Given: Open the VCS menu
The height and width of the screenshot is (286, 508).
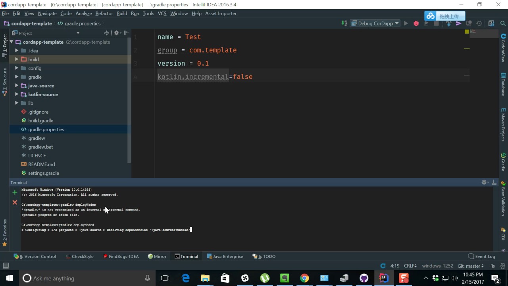Looking at the screenshot, I should coord(162,14).
